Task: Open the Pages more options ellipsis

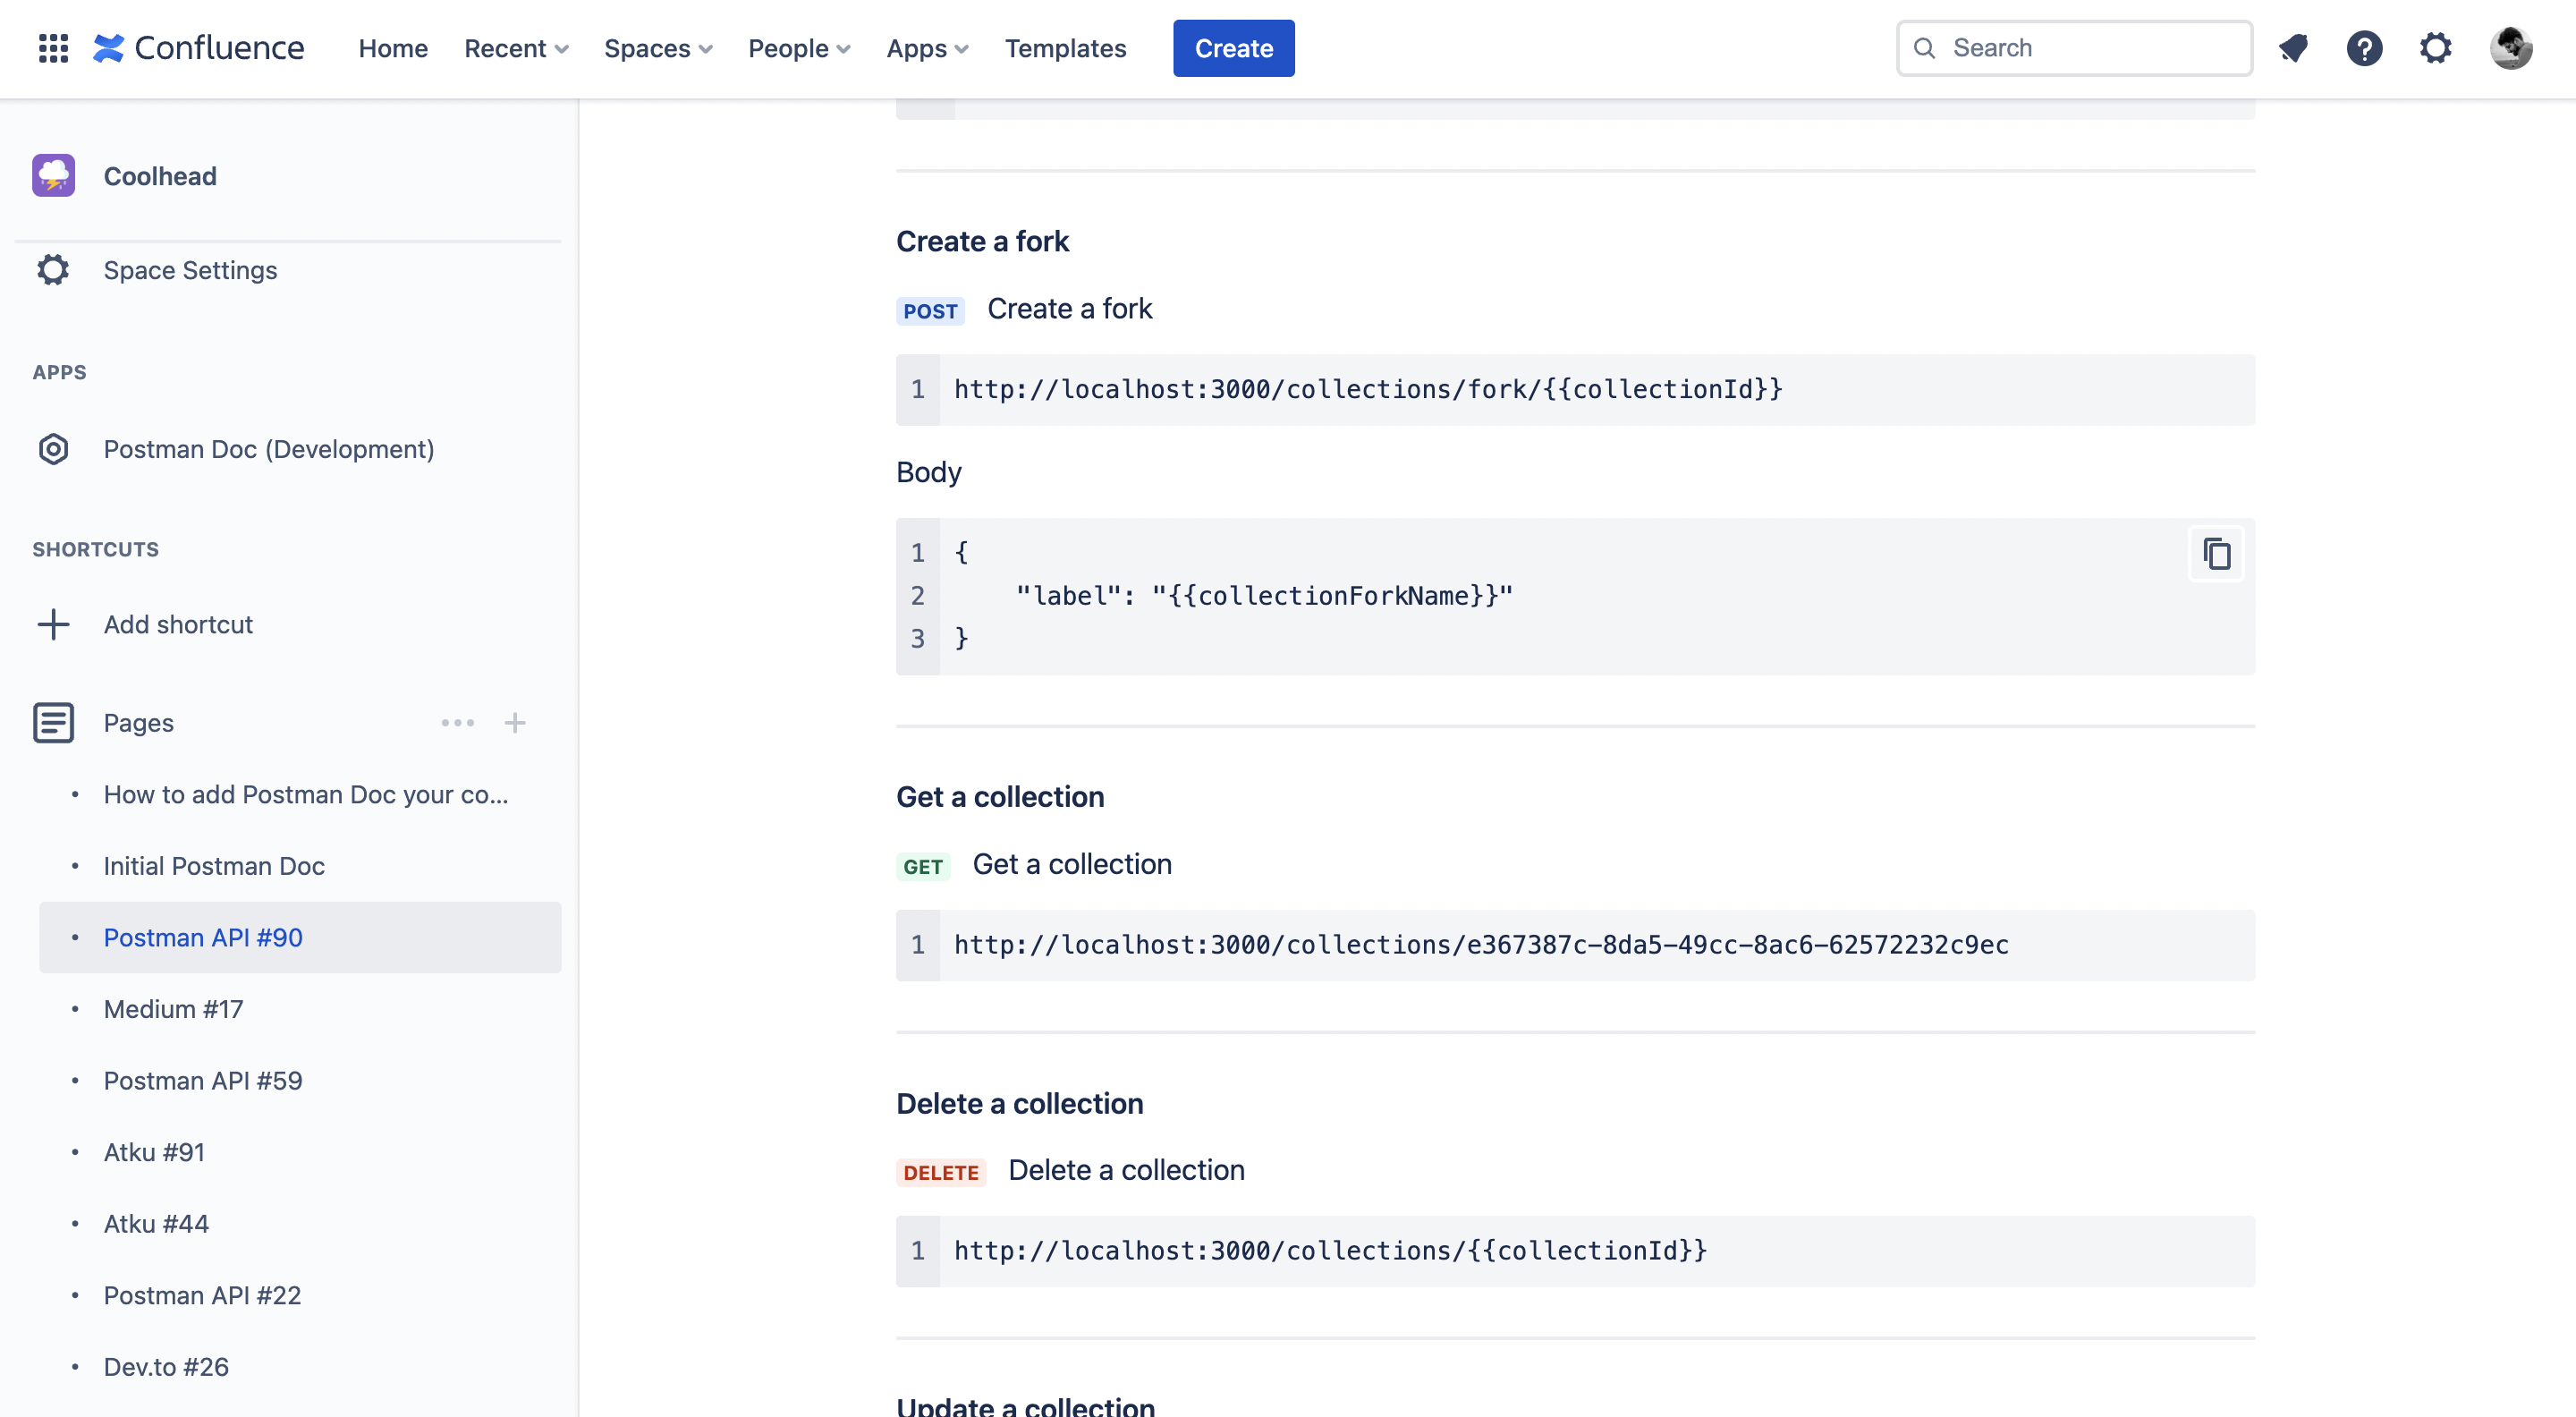Action: click(458, 722)
